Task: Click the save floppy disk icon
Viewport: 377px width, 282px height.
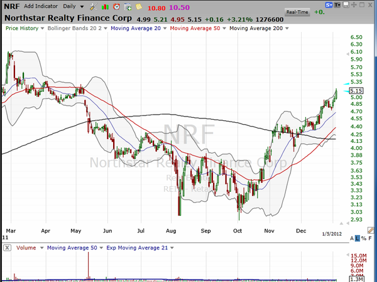Action: pyautogui.click(x=346, y=5)
